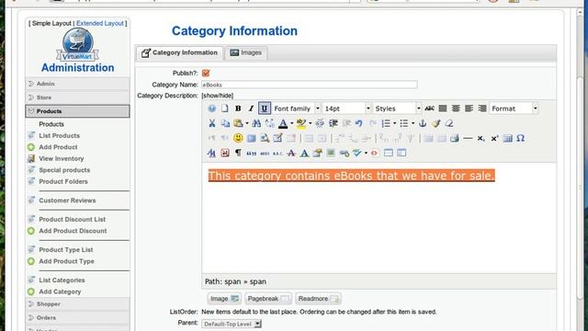Select the Category Information tab

[180, 53]
